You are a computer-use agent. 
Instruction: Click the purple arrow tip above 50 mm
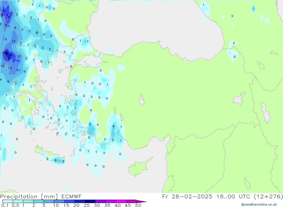tap(141, 201)
